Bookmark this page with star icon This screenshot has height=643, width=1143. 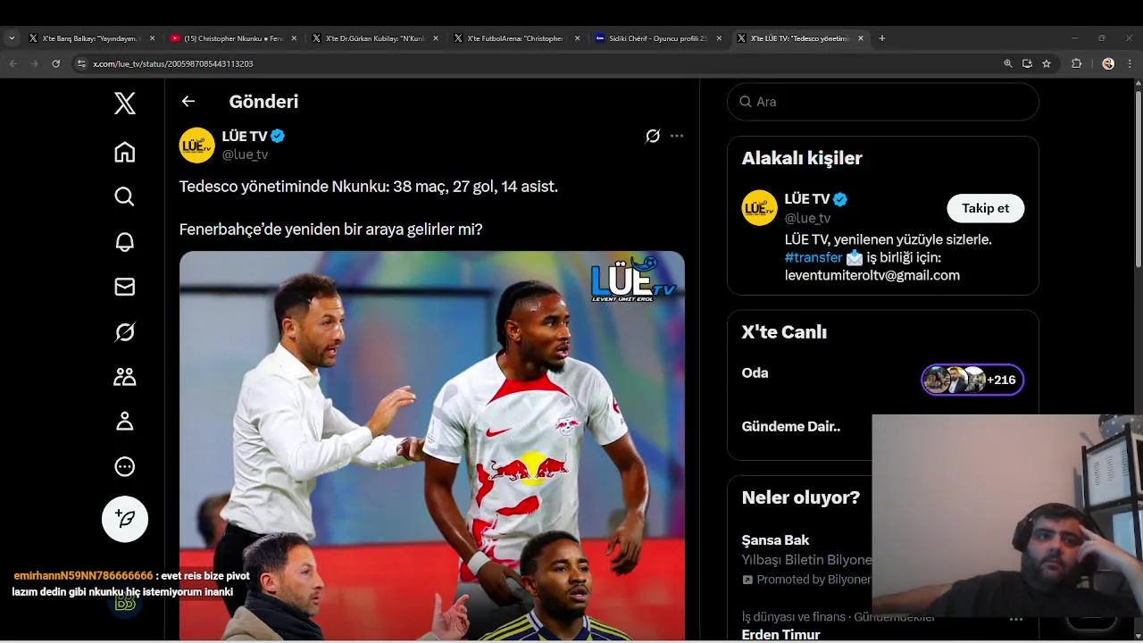point(1047,63)
